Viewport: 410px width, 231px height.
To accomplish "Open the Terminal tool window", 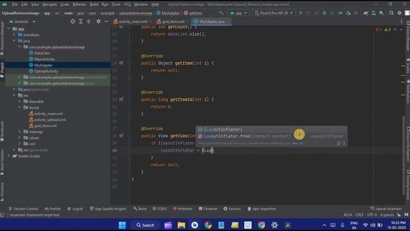I will [208, 209].
